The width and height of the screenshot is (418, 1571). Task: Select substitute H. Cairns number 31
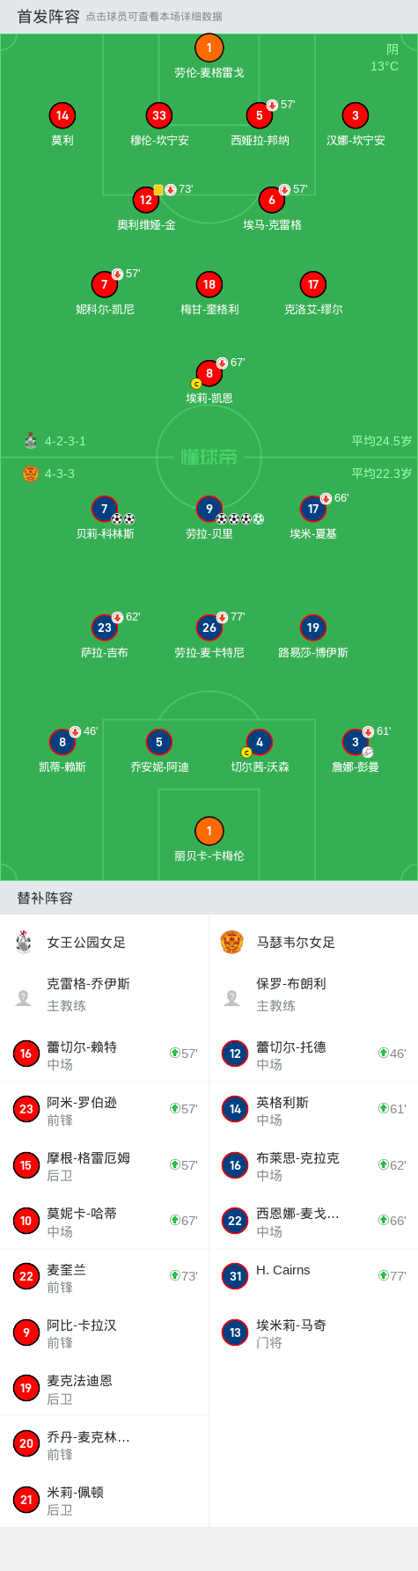[313, 1275]
